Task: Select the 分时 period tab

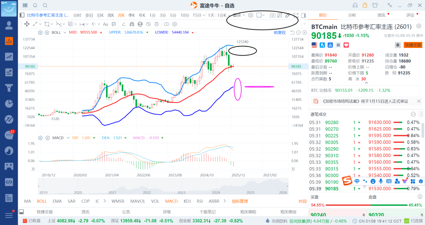Action: pyautogui.click(x=77, y=15)
